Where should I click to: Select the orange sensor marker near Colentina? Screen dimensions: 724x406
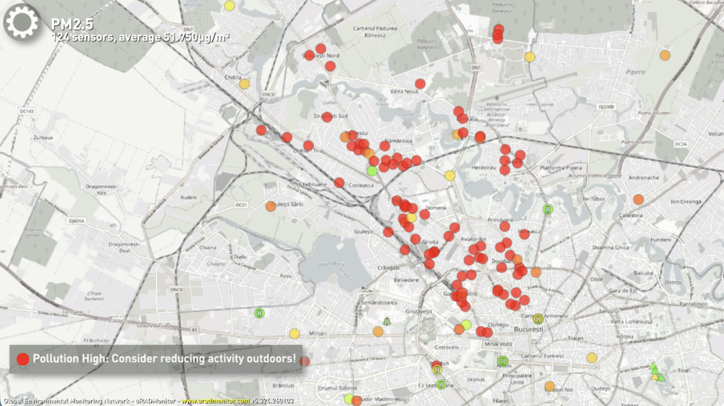pyautogui.click(x=639, y=200)
